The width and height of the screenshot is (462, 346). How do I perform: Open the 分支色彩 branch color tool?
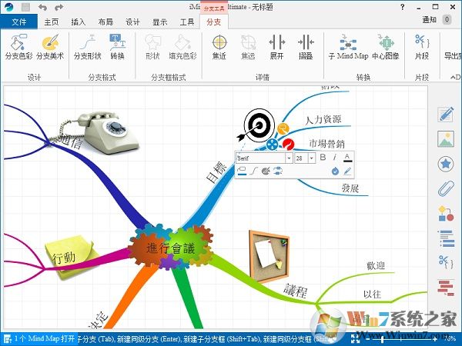click(x=18, y=47)
